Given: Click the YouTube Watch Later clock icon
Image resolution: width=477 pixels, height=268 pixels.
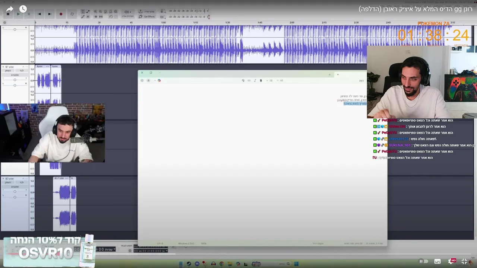Looking at the screenshot, I should [23, 9].
